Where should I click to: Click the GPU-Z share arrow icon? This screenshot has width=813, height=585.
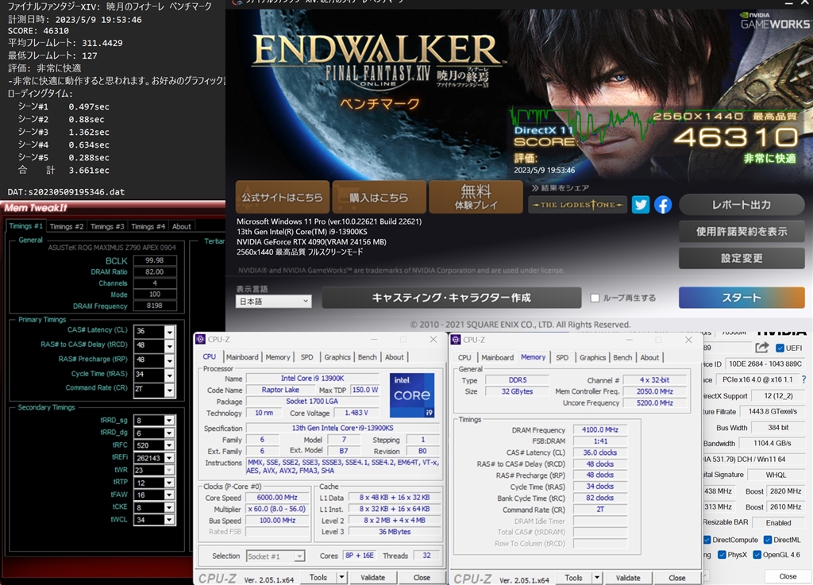click(x=761, y=348)
